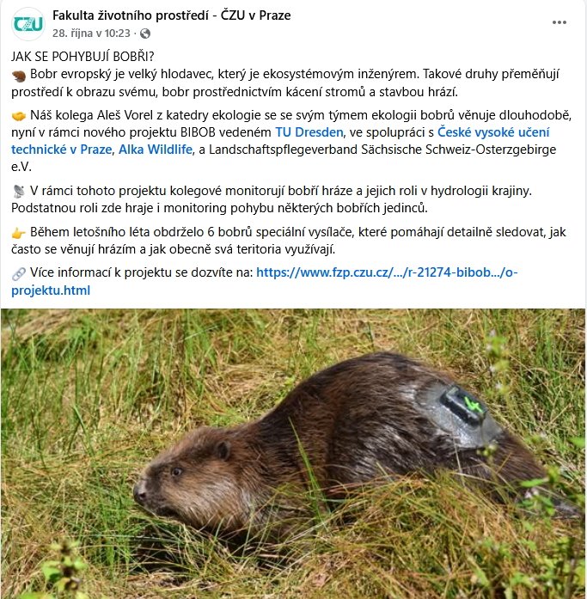Image resolution: width=587 pixels, height=599 pixels.
Task: Open the Fakulta životního prostředí page name
Action: (172, 15)
